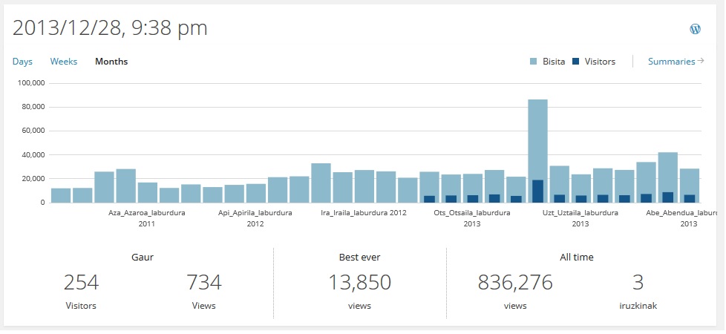The width and height of the screenshot is (726, 334).
Task: Open the Summaries link
Action: coord(671,62)
